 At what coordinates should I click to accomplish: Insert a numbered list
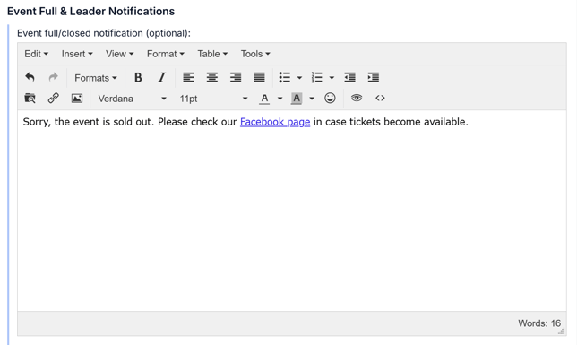[x=316, y=78]
